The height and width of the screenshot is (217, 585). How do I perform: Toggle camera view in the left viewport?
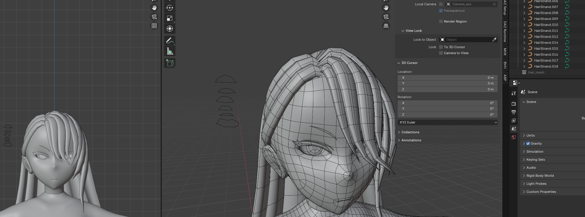[x=154, y=17]
